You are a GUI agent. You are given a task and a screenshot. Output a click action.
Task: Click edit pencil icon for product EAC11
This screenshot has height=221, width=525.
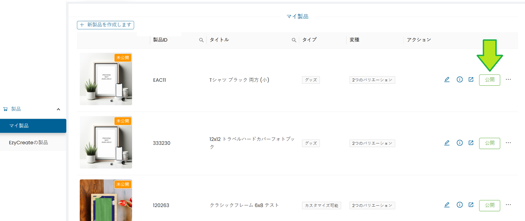point(447,80)
